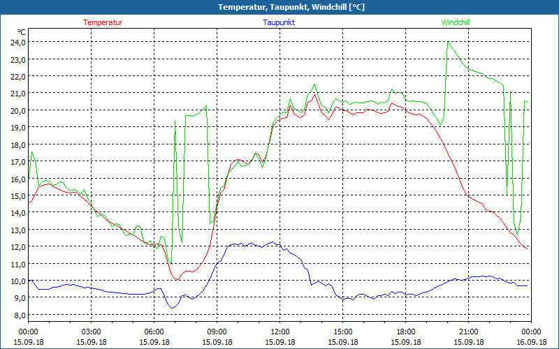The image size is (559, 349).
Task: Click the 13,0 y-axis value
Action: (x=18, y=230)
